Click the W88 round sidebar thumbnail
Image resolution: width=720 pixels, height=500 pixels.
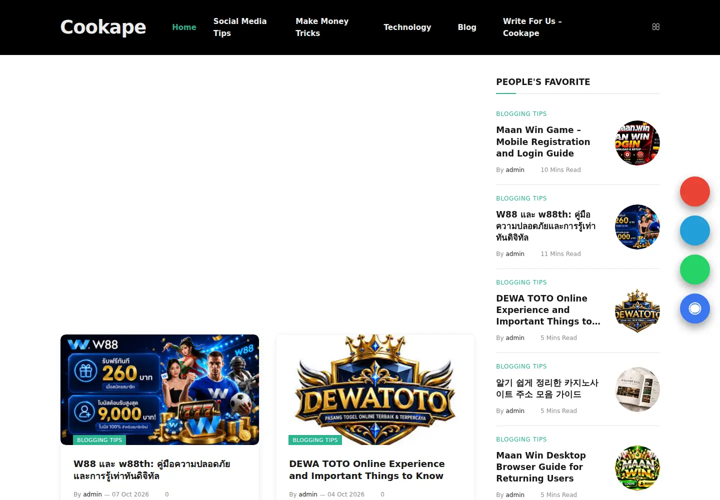637,227
